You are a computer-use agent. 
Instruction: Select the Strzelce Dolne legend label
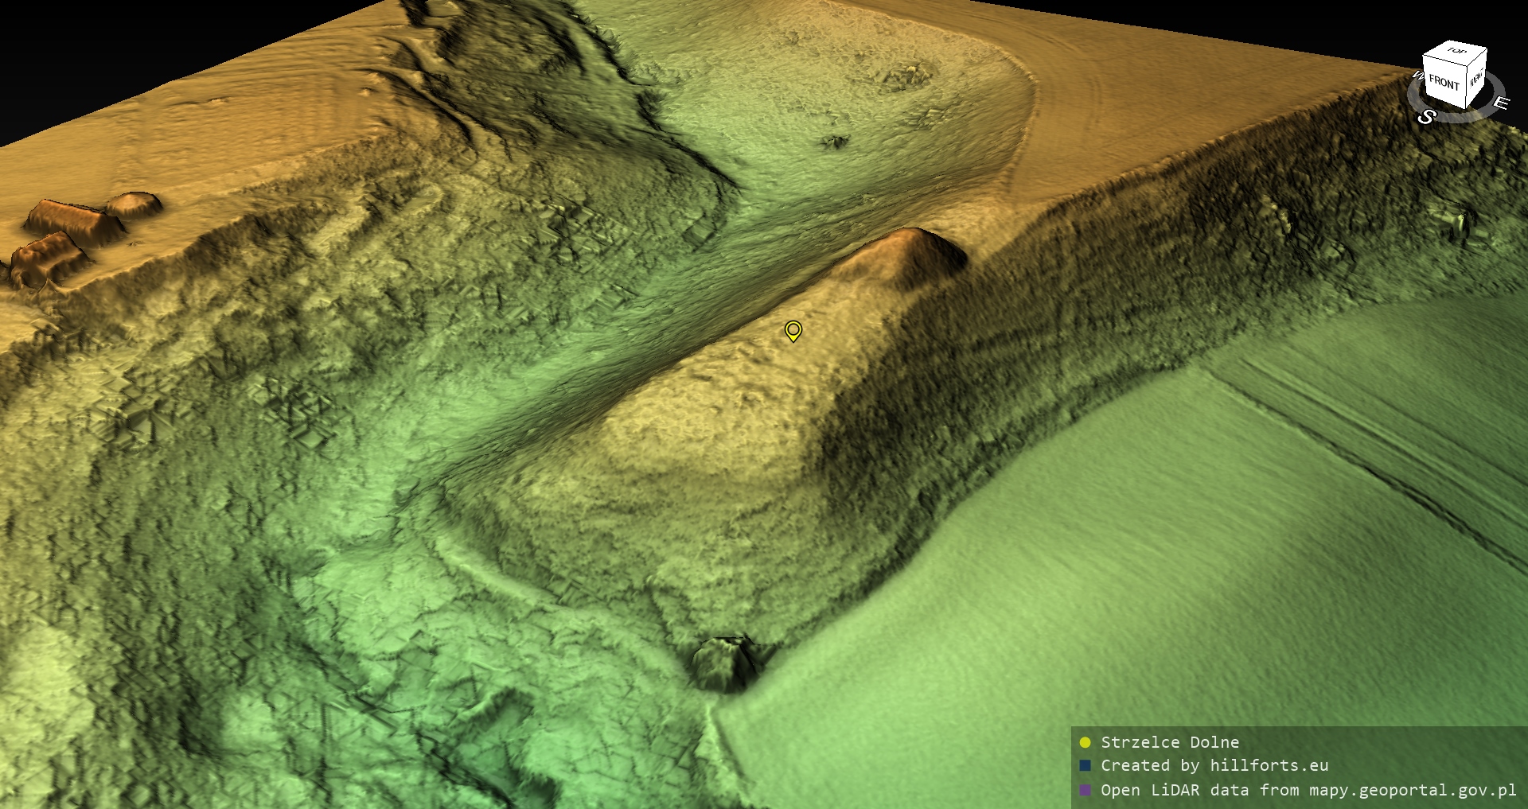(1170, 742)
